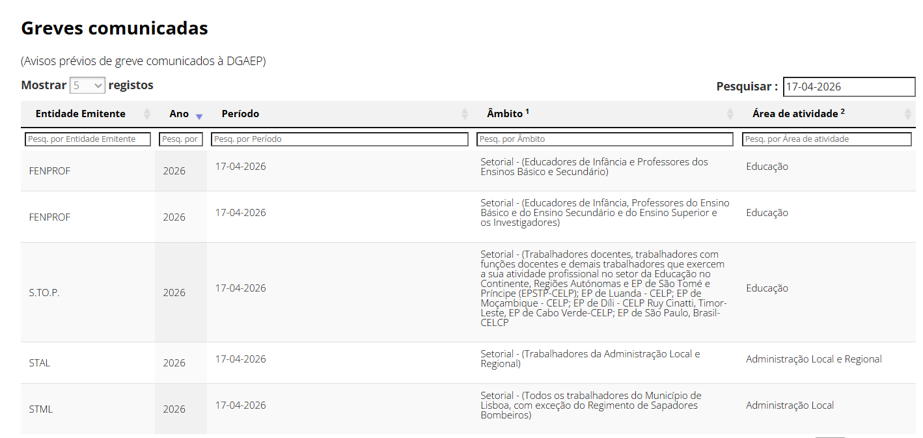Viewport: 923px width, 438px height.
Task: Focus the Pesquisar search box
Action: click(x=848, y=87)
